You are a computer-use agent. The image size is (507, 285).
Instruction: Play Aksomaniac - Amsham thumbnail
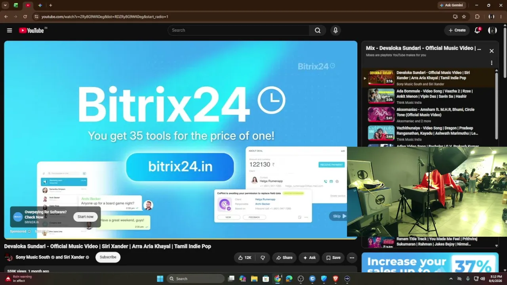pos(381,114)
